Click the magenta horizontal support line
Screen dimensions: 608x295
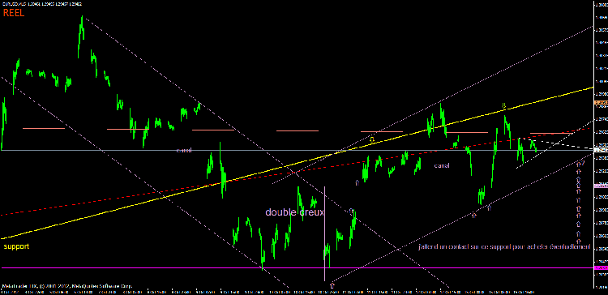tap(297, 268)
